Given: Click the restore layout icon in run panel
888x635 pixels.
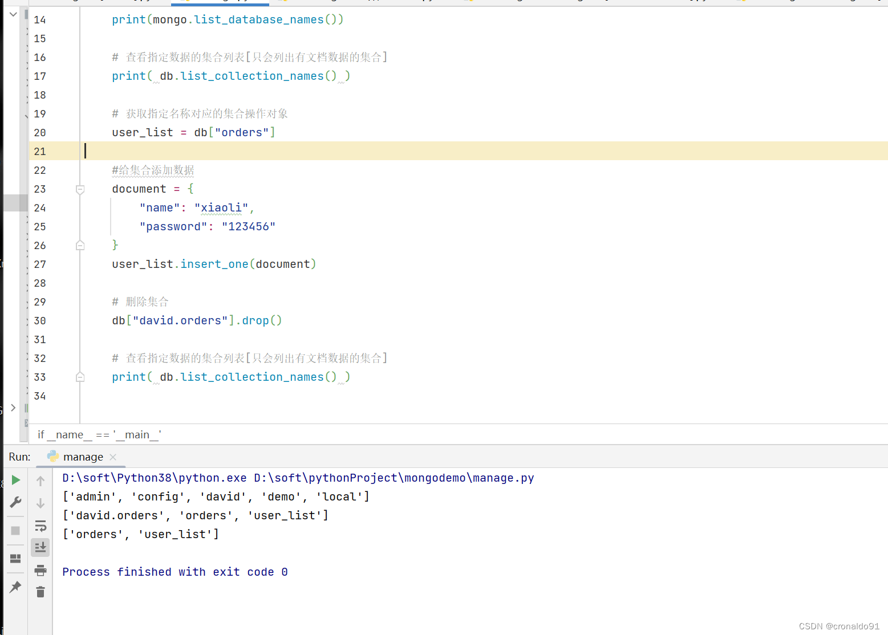Looking at the screenshot, I should pos(15,559).
